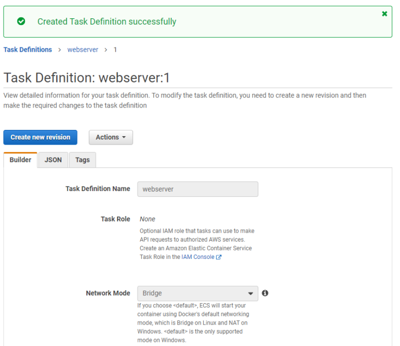The image size is (400, 346).
Task: Open the Tags tab
Action: tap(82, 160)
